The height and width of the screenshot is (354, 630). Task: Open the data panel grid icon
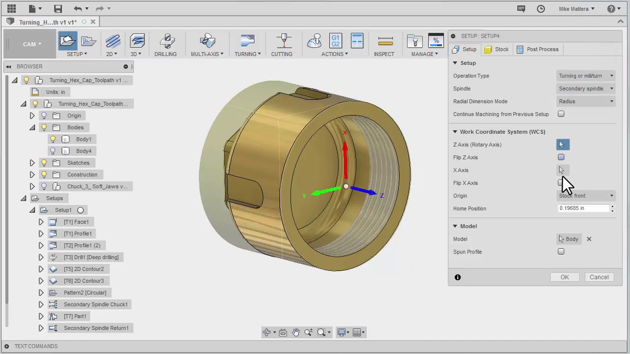point(11,8)
